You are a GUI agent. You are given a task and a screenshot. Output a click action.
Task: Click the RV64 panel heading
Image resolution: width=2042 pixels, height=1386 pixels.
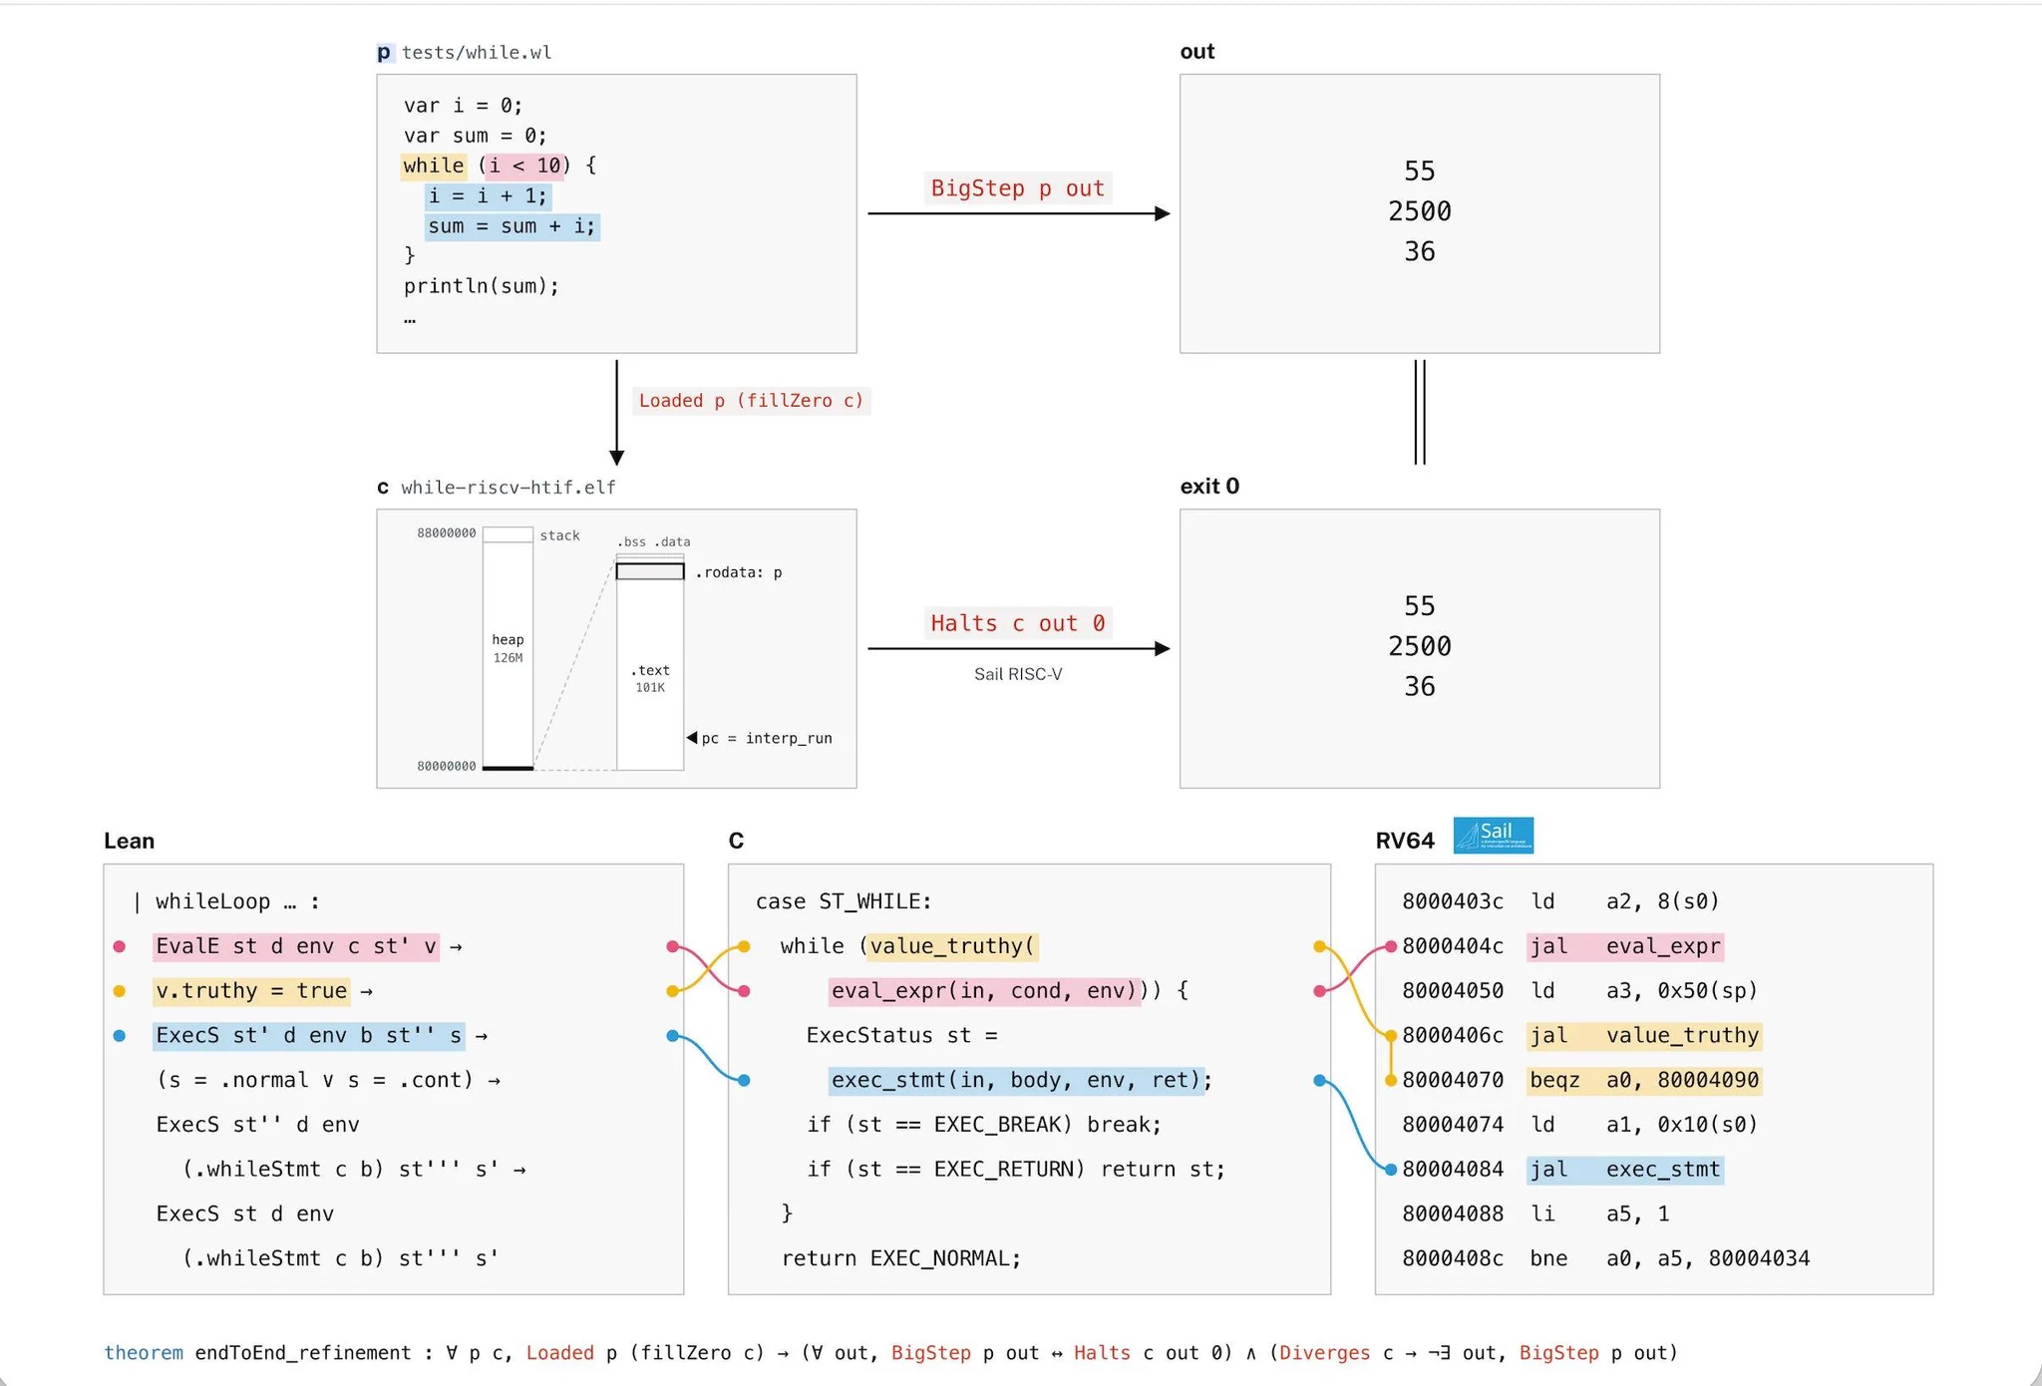tap(1405, 841)
